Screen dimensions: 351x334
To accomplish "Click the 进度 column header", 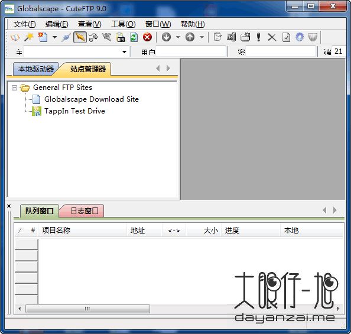I will [x=251, y=231].
